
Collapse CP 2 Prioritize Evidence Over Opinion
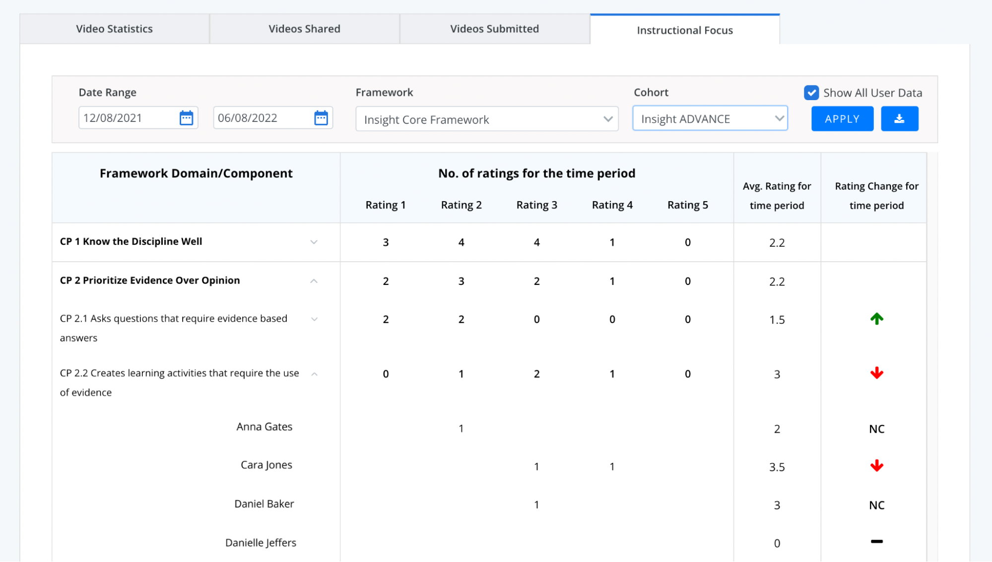pyautogui.click(x=314, y=281)
